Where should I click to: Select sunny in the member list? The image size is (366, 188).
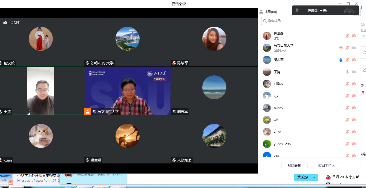coord(278,108)
